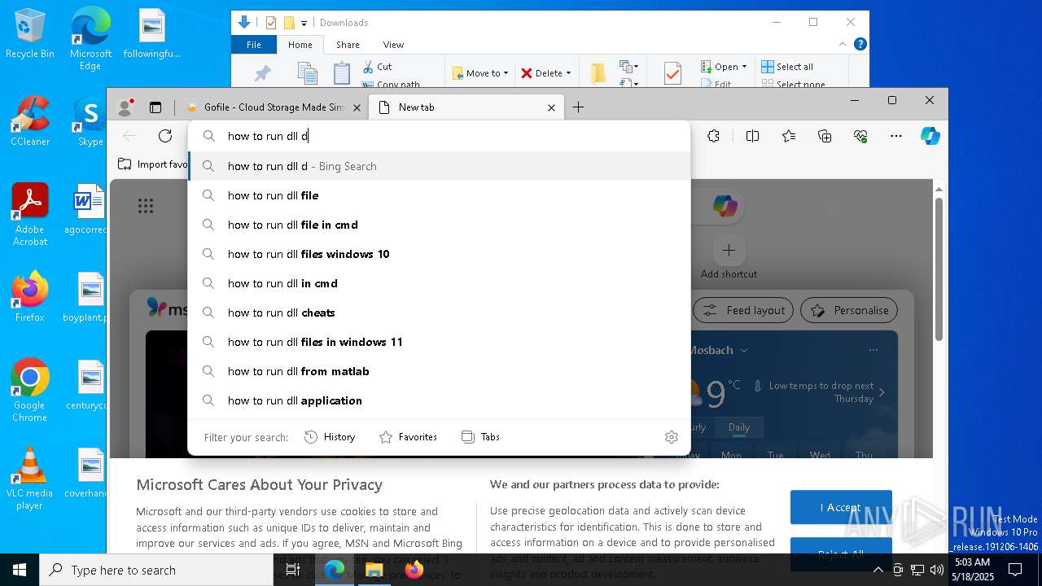This screenshot has width=1042, height=586.
Task: Click the Copilot icon on new tab page
Action: (725, 206)
